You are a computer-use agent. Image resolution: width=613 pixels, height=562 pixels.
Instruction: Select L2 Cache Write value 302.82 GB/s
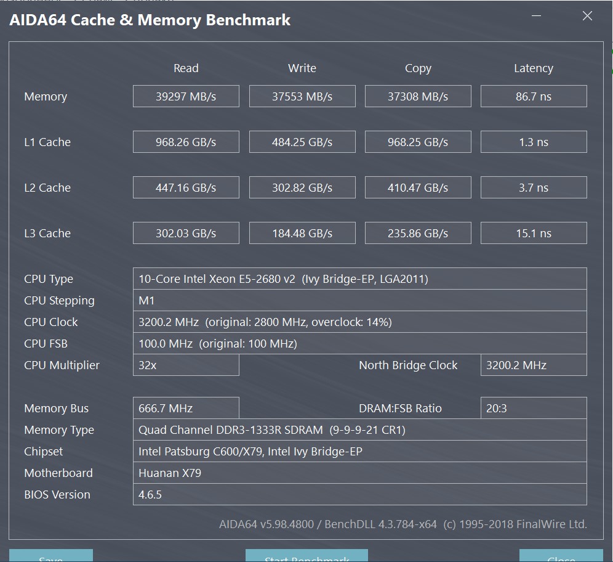[302, 187]
